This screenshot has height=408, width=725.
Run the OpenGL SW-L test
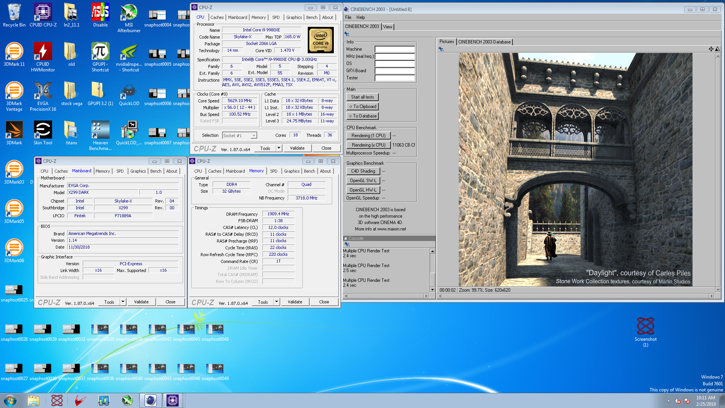click(363, 181)
